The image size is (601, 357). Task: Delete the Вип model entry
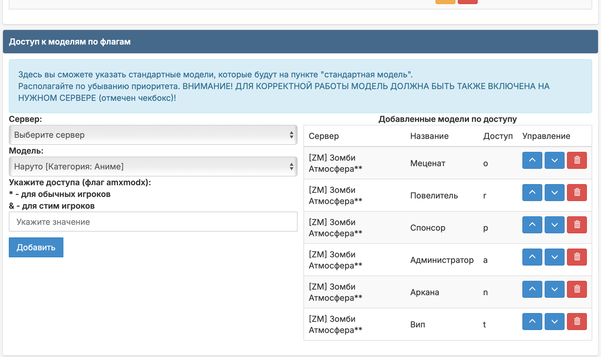click(577, 322)
